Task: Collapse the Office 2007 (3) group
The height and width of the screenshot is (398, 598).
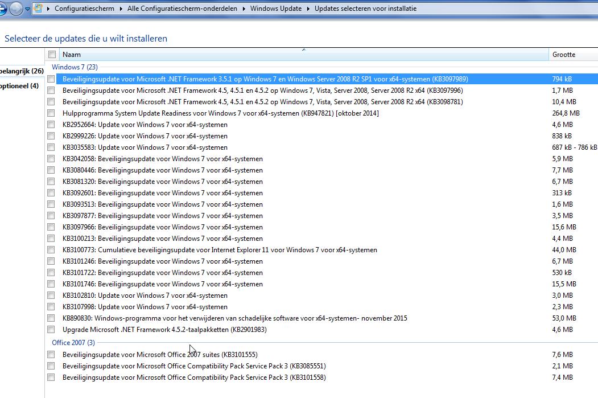Action: [x=73, y=343]
